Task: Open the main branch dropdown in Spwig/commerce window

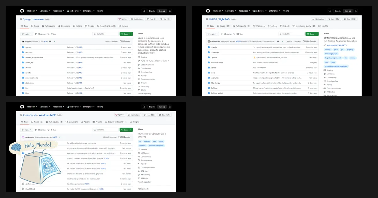Action: tap(26, 34)
